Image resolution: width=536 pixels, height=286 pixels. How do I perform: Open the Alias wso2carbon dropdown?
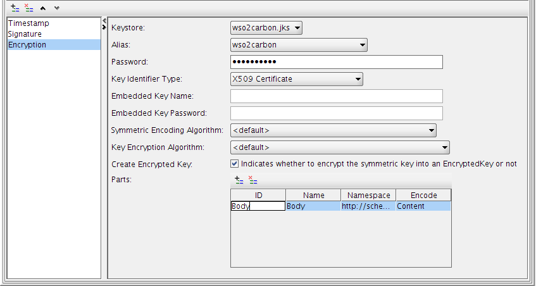click(x=299, y=45)
